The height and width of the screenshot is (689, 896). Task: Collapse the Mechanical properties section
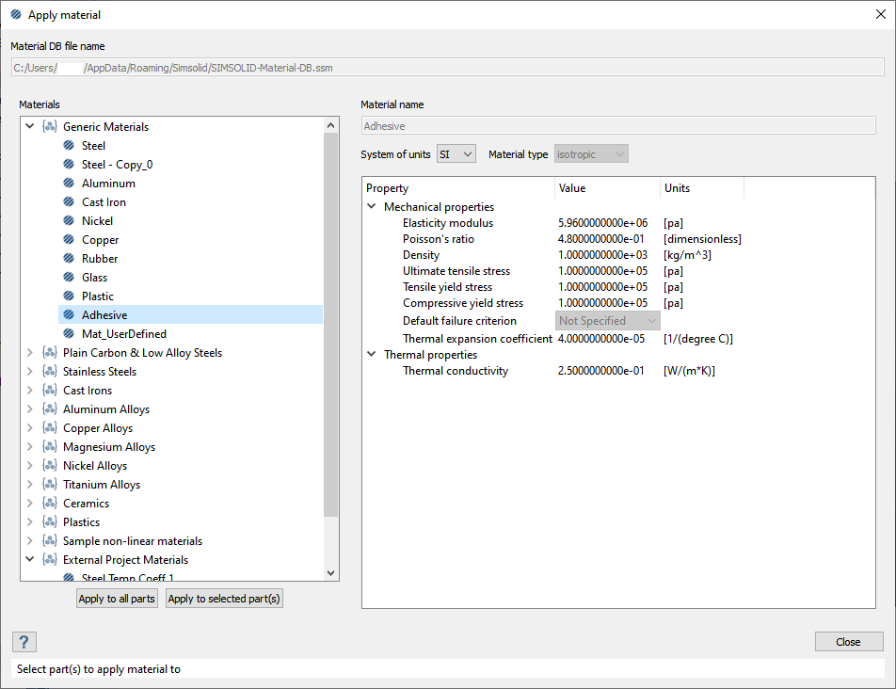coord(372,207)
